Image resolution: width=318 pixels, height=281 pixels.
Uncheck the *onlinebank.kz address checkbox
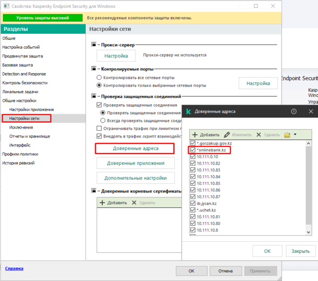(193, 150)
